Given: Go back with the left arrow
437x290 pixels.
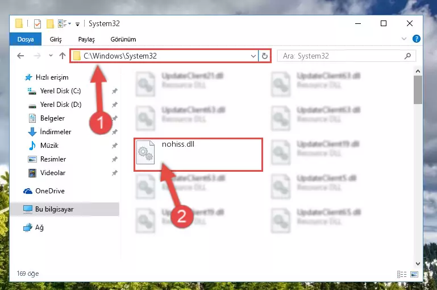Looking at the screenshot, I should [20, 56].
